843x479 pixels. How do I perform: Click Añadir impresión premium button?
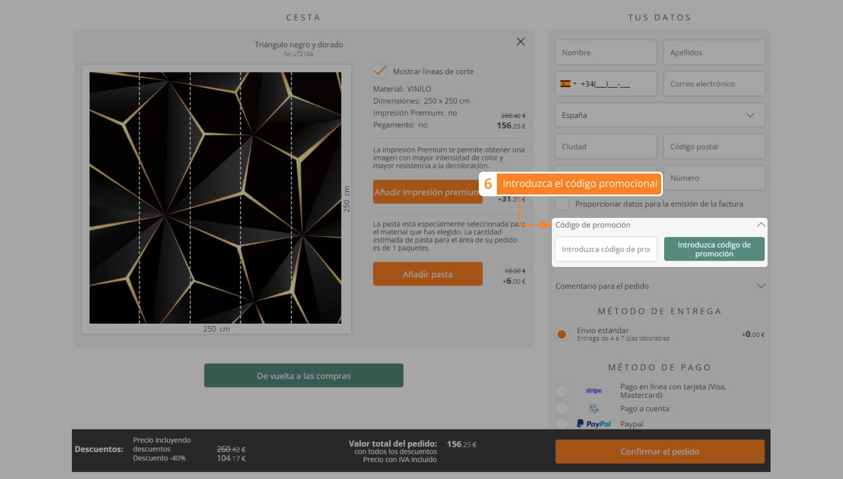[x=427, y=192]
